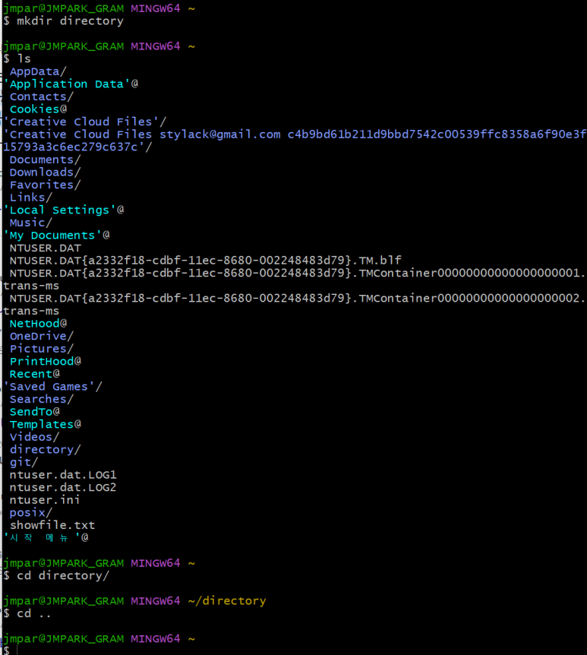Select the SendTo@ entry
The height and width of the screenshot is (655, 587).
35,411
